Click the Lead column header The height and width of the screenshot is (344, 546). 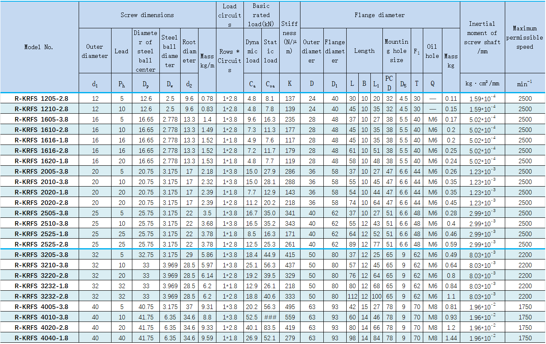coord(122,51)
